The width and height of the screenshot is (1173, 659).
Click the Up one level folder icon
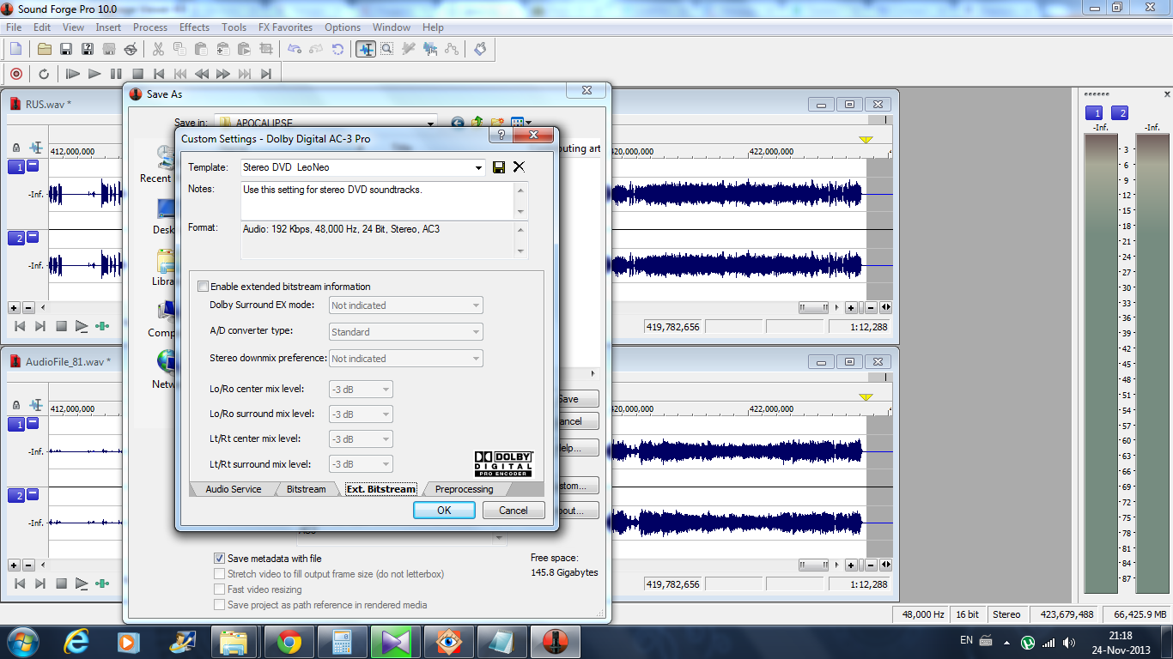click(x=477, y=123)
